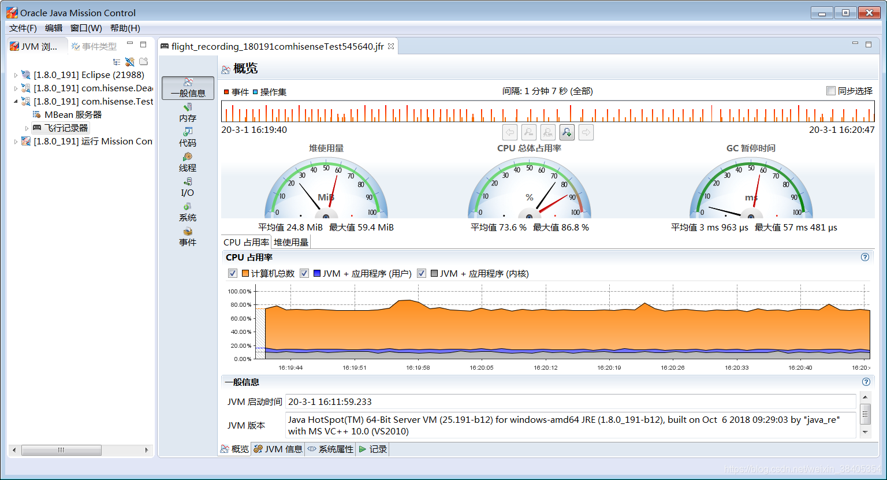The width and height of the screenshot is (887, 480).
Task: Click the GC 暂停时间 gauge dial
Action: click(751, 187)
